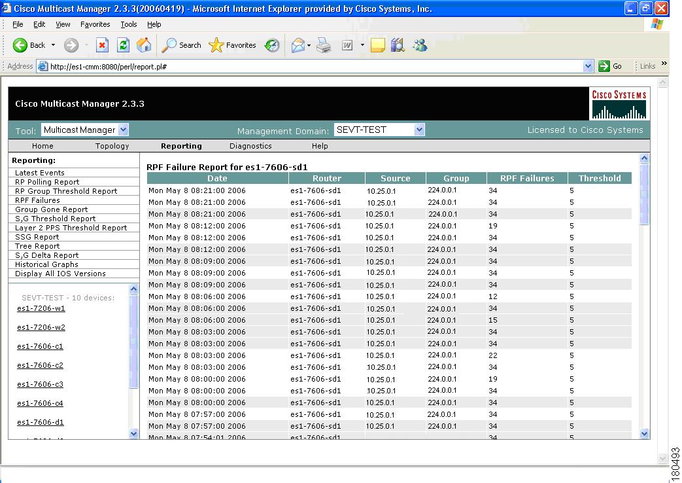This screenshot has width=682, height=483.
Task: Open the RP Polling Report
Action: (47, 182)
